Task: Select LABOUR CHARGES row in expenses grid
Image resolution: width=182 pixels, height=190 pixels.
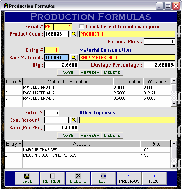Action: 88,150
